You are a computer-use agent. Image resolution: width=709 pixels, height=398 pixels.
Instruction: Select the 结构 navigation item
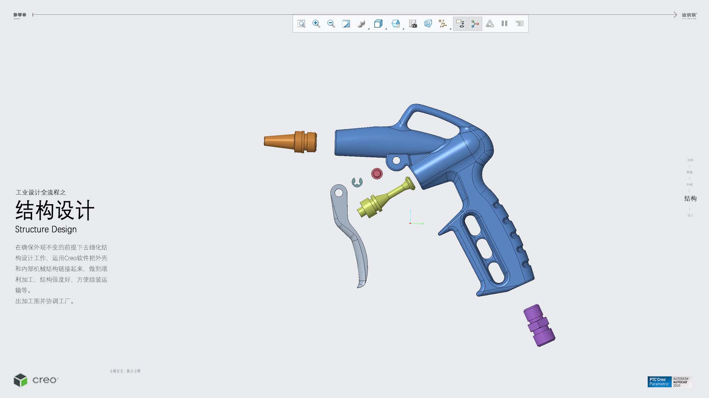click(x=690, y=199)
